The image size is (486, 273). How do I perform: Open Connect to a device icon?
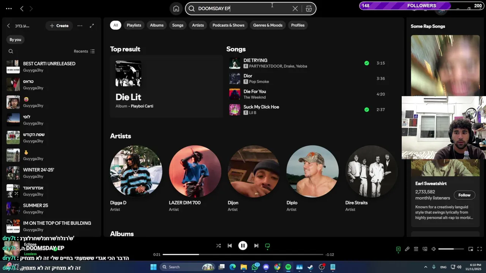(x=425, y=249)
